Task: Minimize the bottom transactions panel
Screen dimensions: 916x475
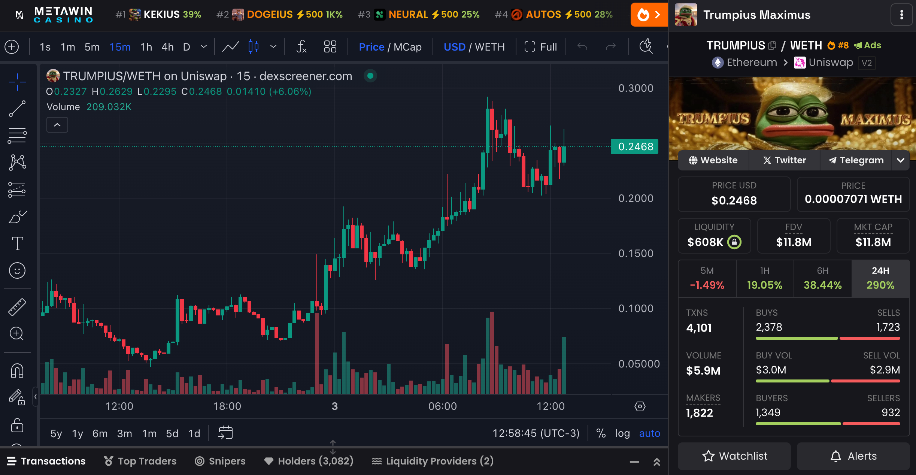Action: pos(634,462)
